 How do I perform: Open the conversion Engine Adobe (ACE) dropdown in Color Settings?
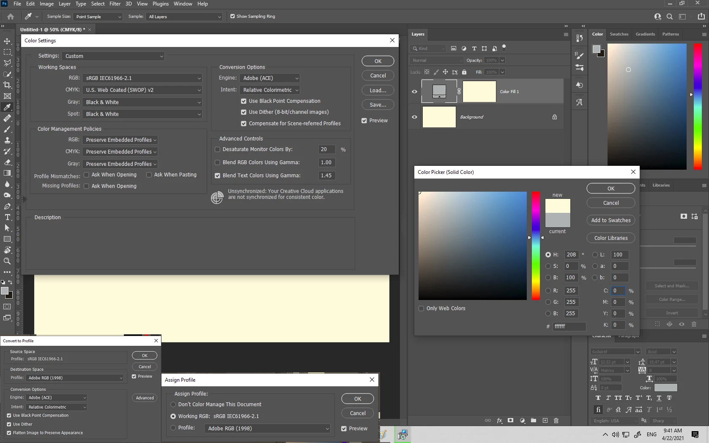coord(270,78)
